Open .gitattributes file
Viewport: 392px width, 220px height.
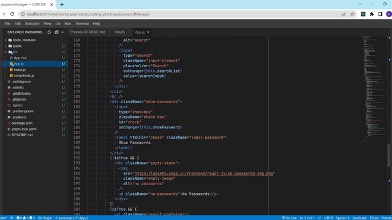(22, 94)
